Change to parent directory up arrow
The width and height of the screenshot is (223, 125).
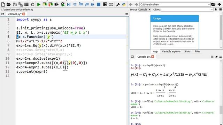coord(219,5)
